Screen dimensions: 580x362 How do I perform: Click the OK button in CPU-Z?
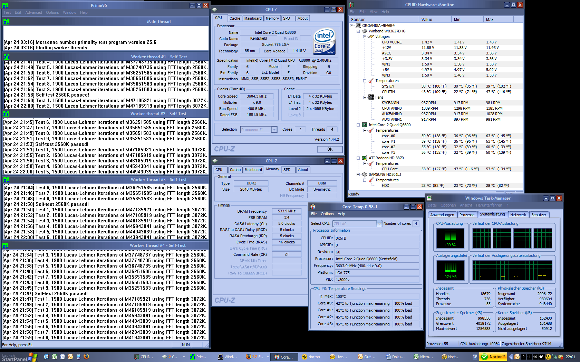click(x=330, y=149)
